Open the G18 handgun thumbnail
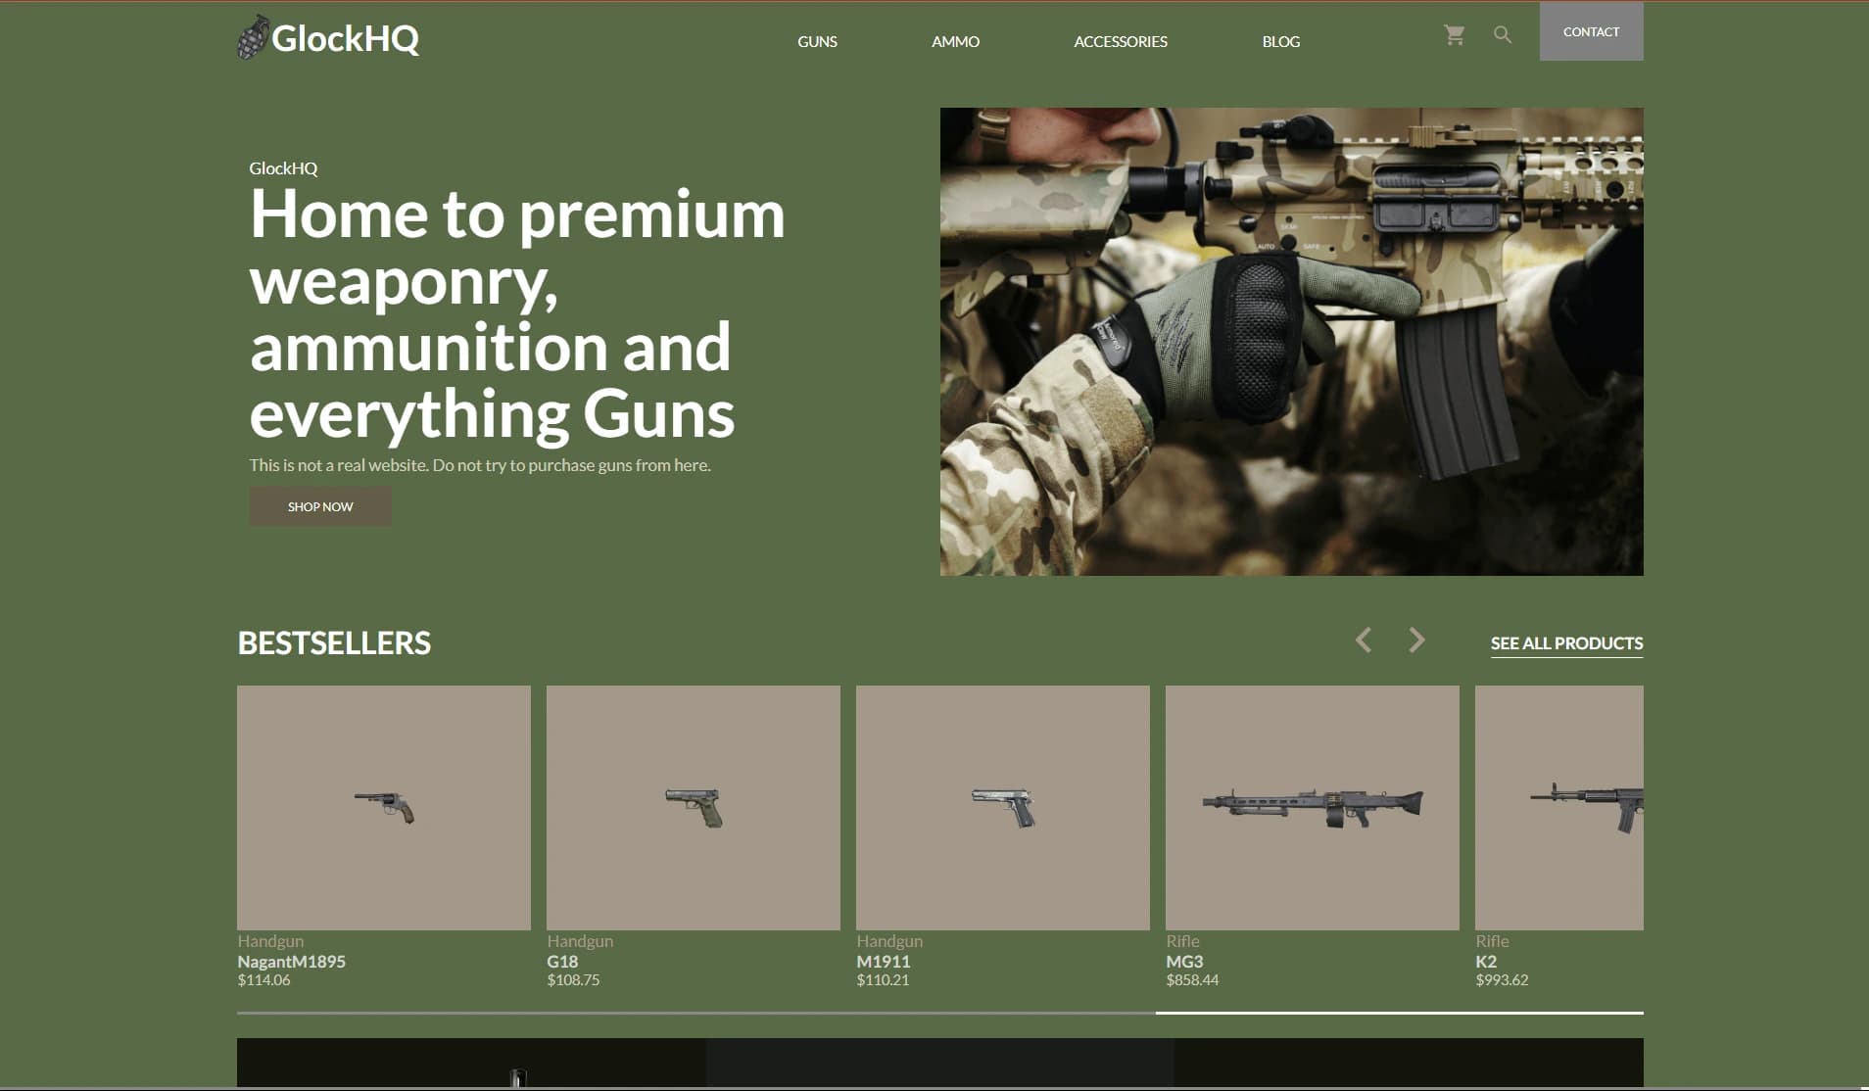 pos(694,808)
